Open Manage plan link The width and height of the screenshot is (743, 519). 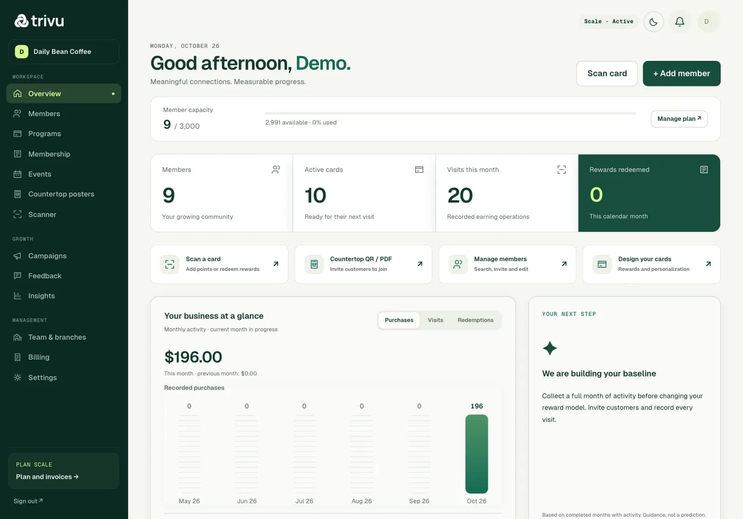679,119
